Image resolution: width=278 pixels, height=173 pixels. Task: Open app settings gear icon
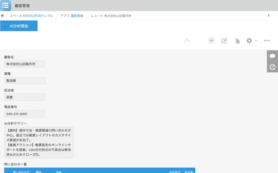tap(249, 40)
